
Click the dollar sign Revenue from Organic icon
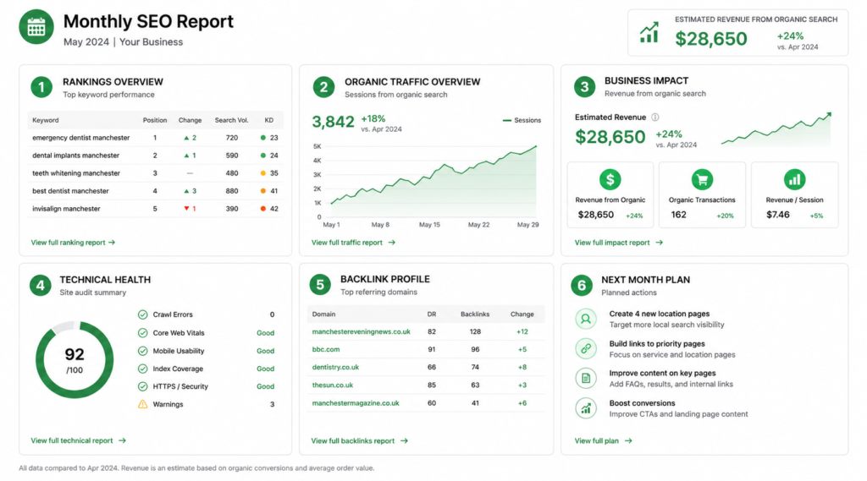coord(610,179)
